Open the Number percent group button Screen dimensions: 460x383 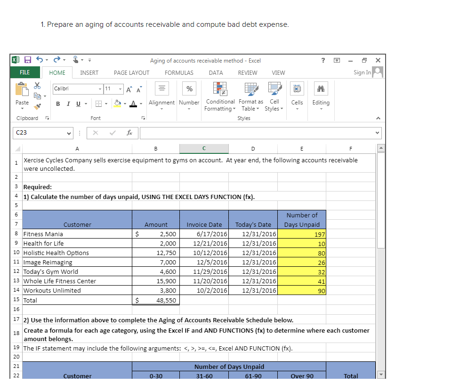[189, 96]
